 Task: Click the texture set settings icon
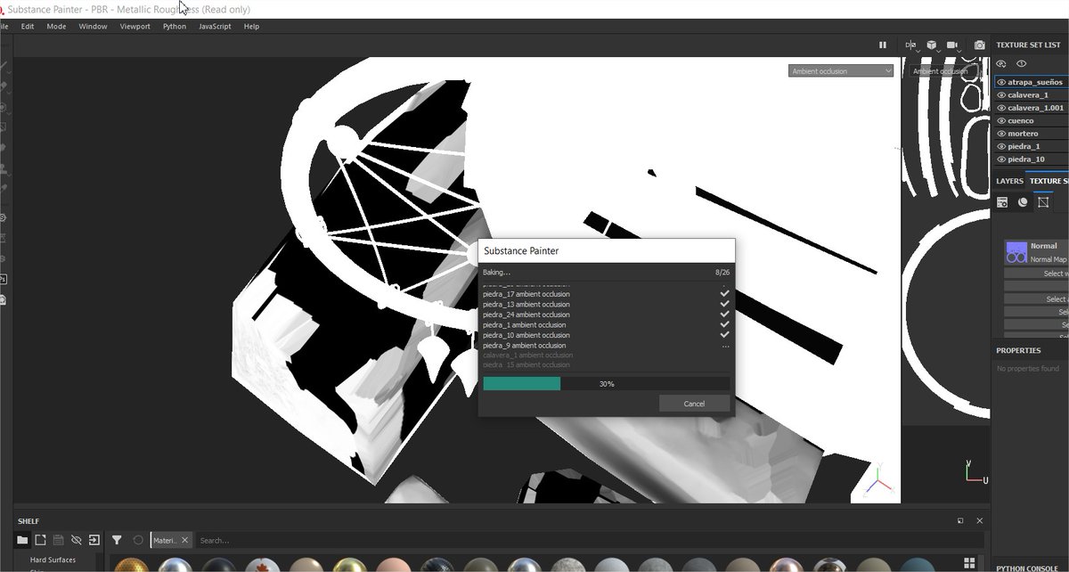[1001, 63]
